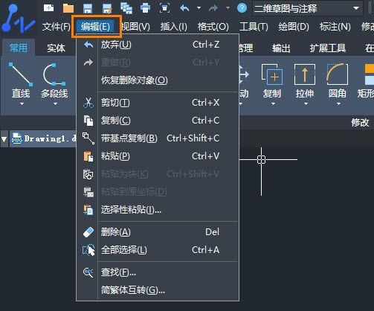Screen dimensions: 374x311
Task: Select the 多段线 polyline tool
Action: click(x=54, y=80)
